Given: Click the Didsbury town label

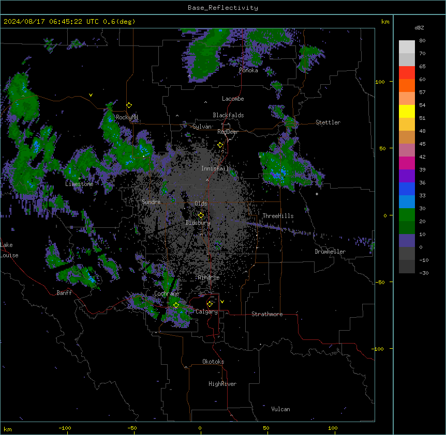Looking at the screenshot, I should (198, 223).
